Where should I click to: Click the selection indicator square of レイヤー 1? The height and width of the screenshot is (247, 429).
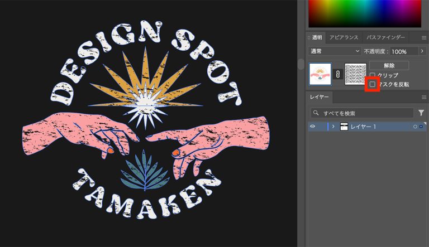(x=421, y=127)
